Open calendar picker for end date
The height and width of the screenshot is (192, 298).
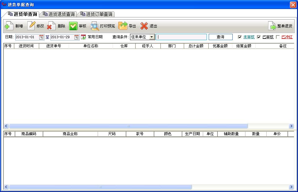(x=77, y=37)
